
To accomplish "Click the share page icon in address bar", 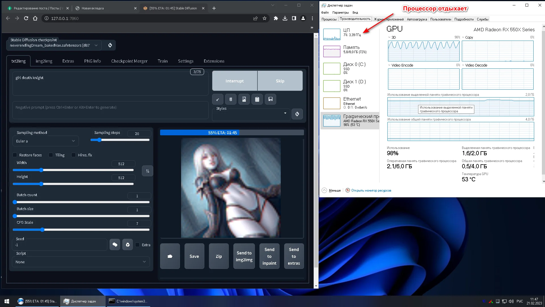I will click(x=255, y=18).
